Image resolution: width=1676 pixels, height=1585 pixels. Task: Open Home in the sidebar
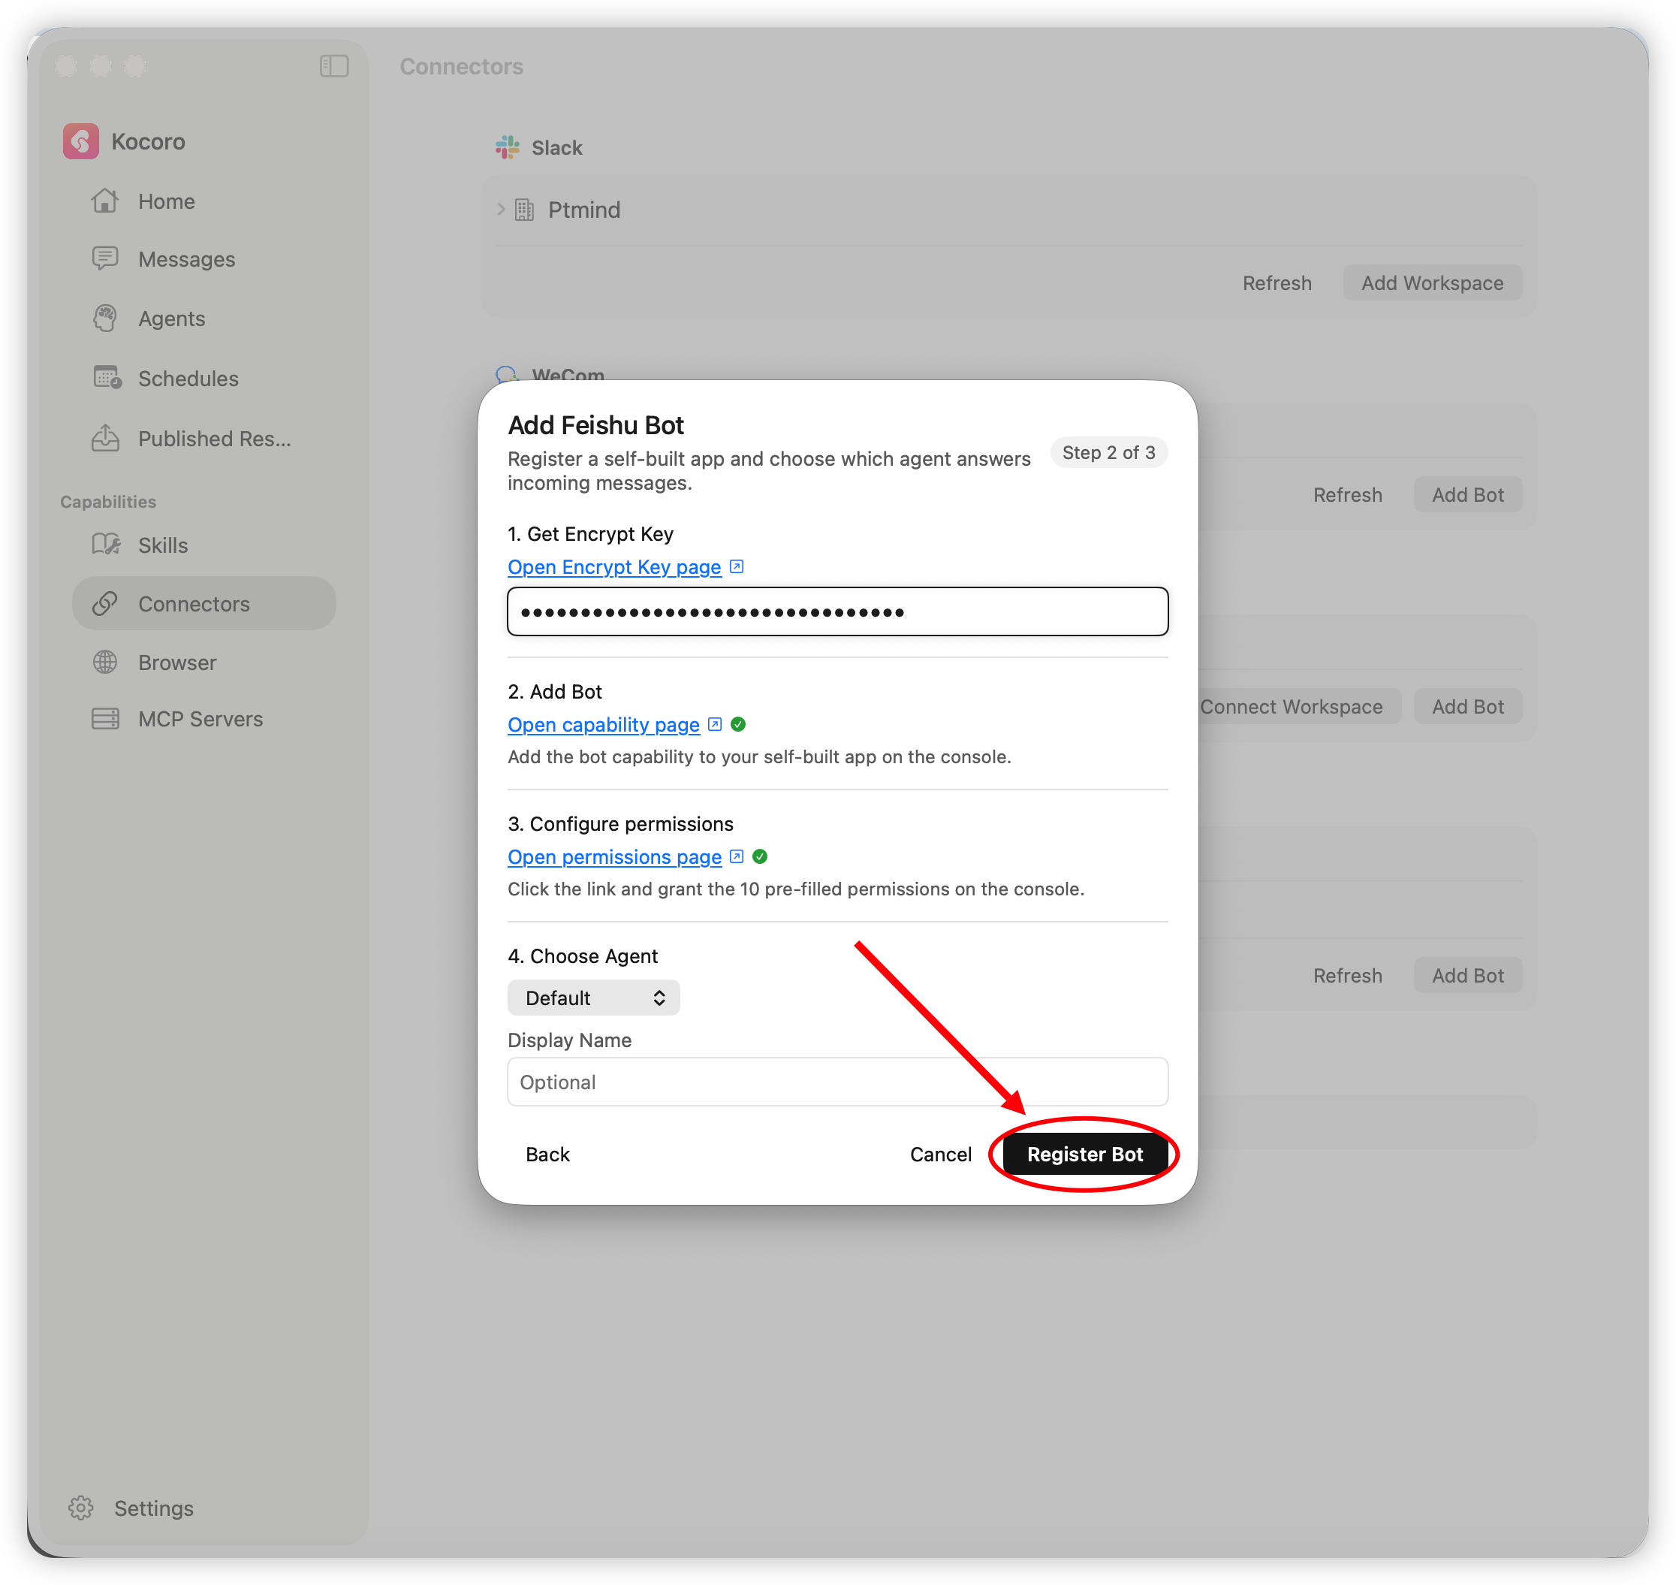click(204, 201)
